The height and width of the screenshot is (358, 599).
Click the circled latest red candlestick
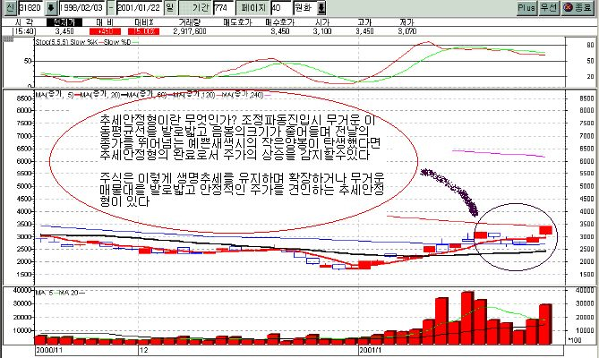(x=545, y=230)
